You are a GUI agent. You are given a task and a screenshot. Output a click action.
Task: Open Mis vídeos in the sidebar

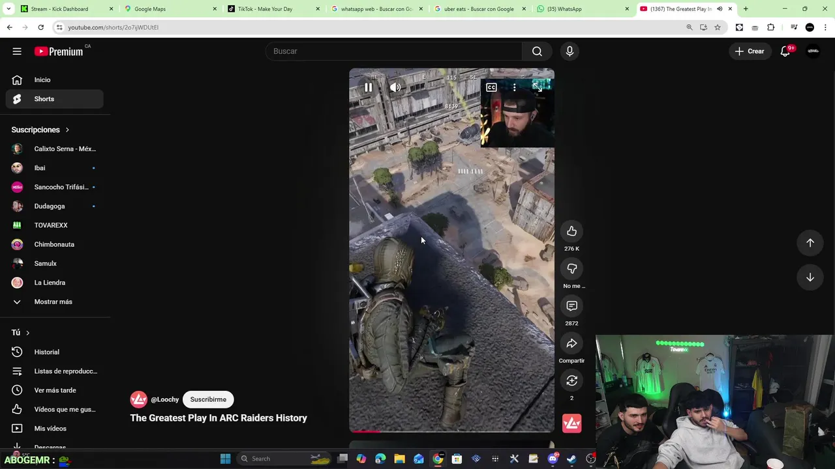(55, 429)
